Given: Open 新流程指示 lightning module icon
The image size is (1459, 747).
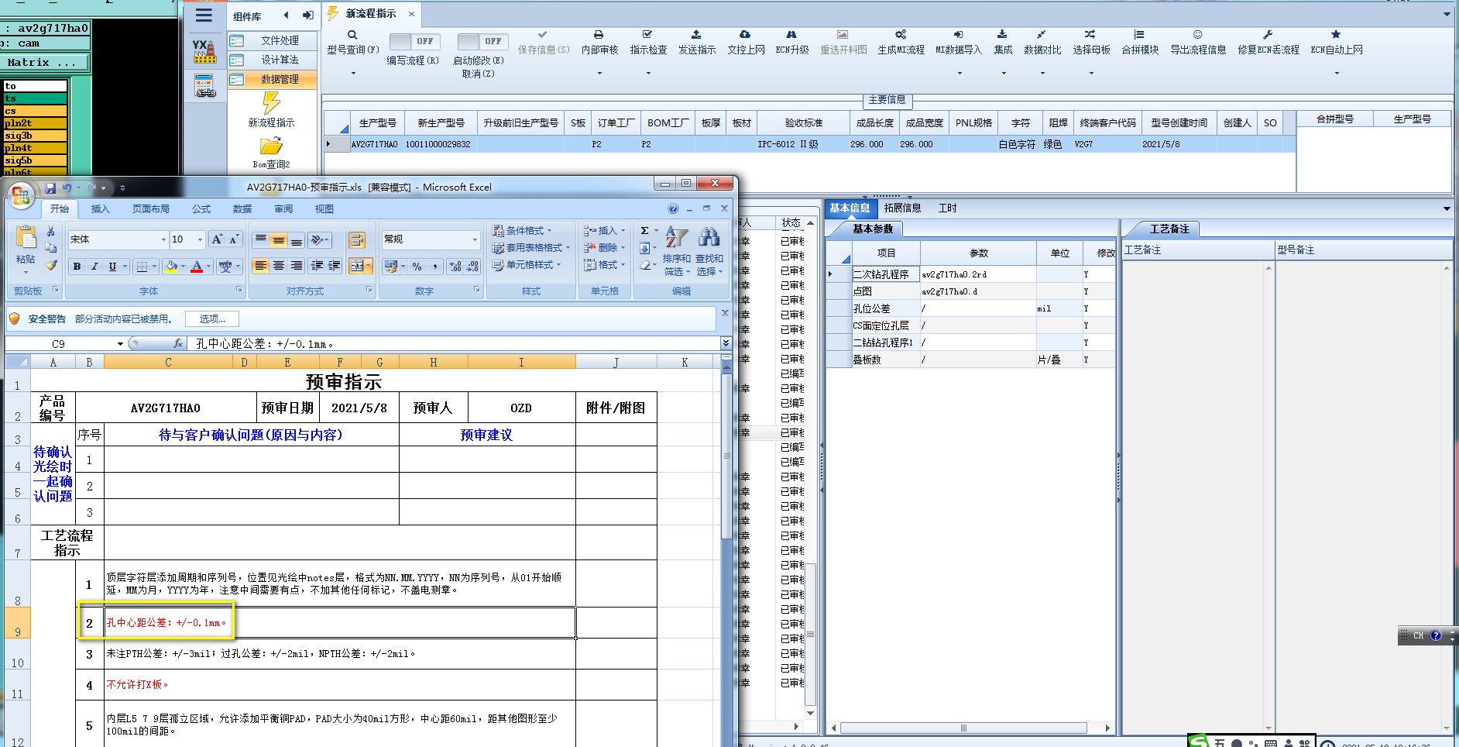Looking at the screenshot, I should coord(271,103).
